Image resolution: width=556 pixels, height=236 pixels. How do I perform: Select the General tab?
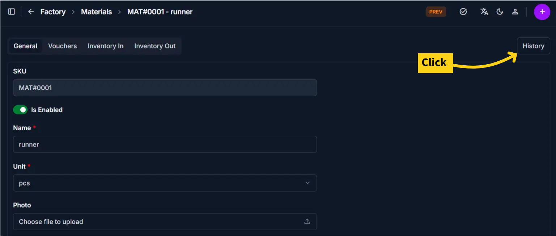point(25,46)
